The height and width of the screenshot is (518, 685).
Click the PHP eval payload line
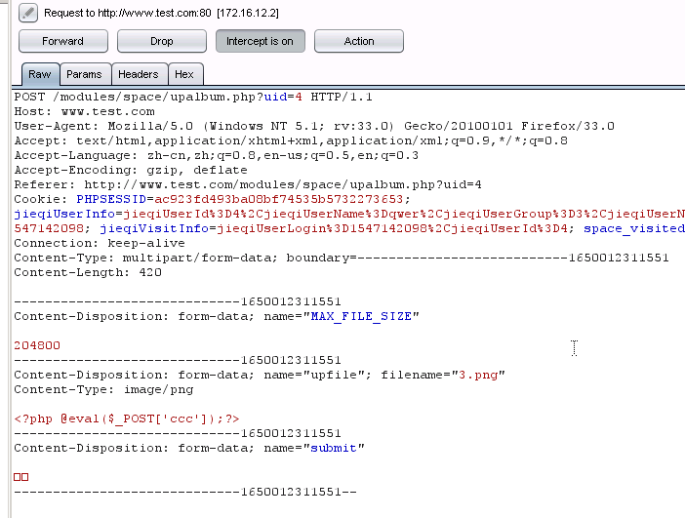click(x=127, y=418)
